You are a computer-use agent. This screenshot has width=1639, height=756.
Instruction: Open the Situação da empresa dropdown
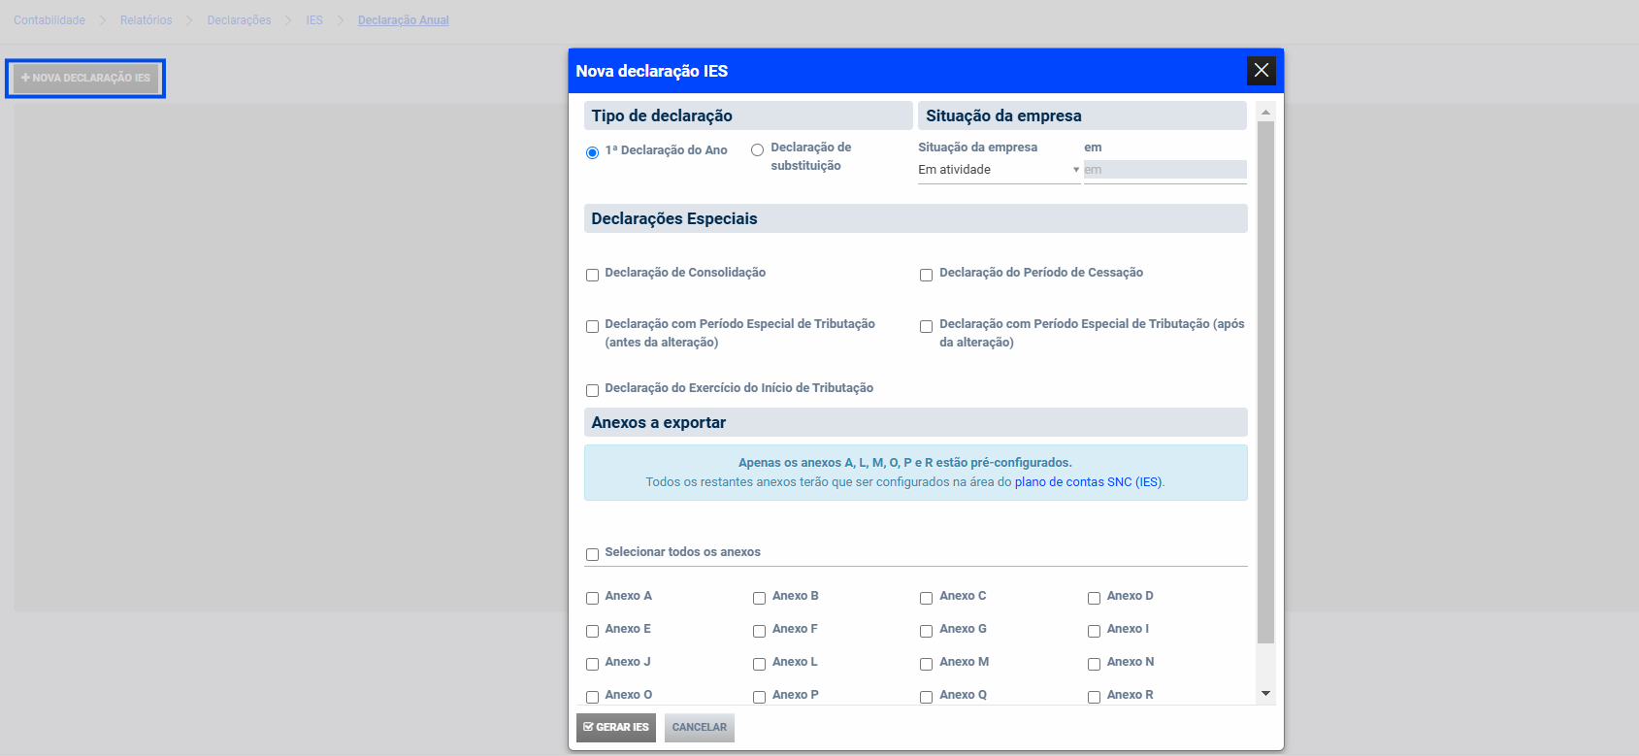[x=999, y=170]
